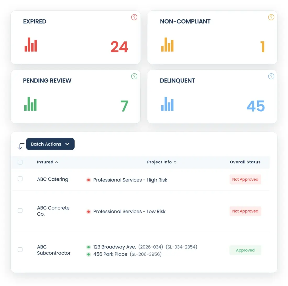This screenshot has width=288, height=286.
Task: Click Approved badge for ABC Subcontractor
Action: click(245, 250)
